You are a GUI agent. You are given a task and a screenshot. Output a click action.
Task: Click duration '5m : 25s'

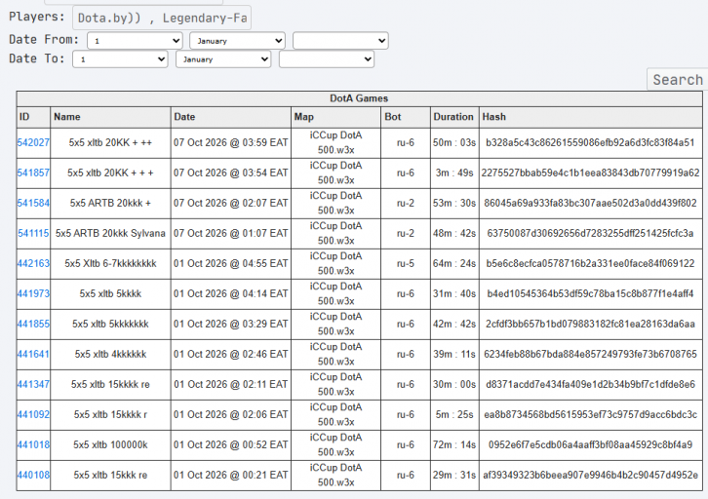(453, 414)
